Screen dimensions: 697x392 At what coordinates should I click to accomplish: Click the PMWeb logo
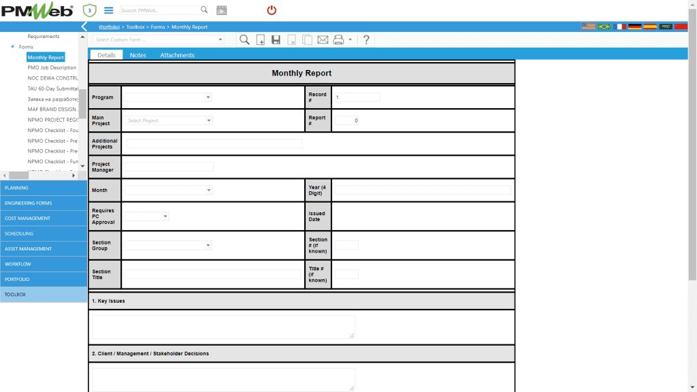tap(37, 10)
